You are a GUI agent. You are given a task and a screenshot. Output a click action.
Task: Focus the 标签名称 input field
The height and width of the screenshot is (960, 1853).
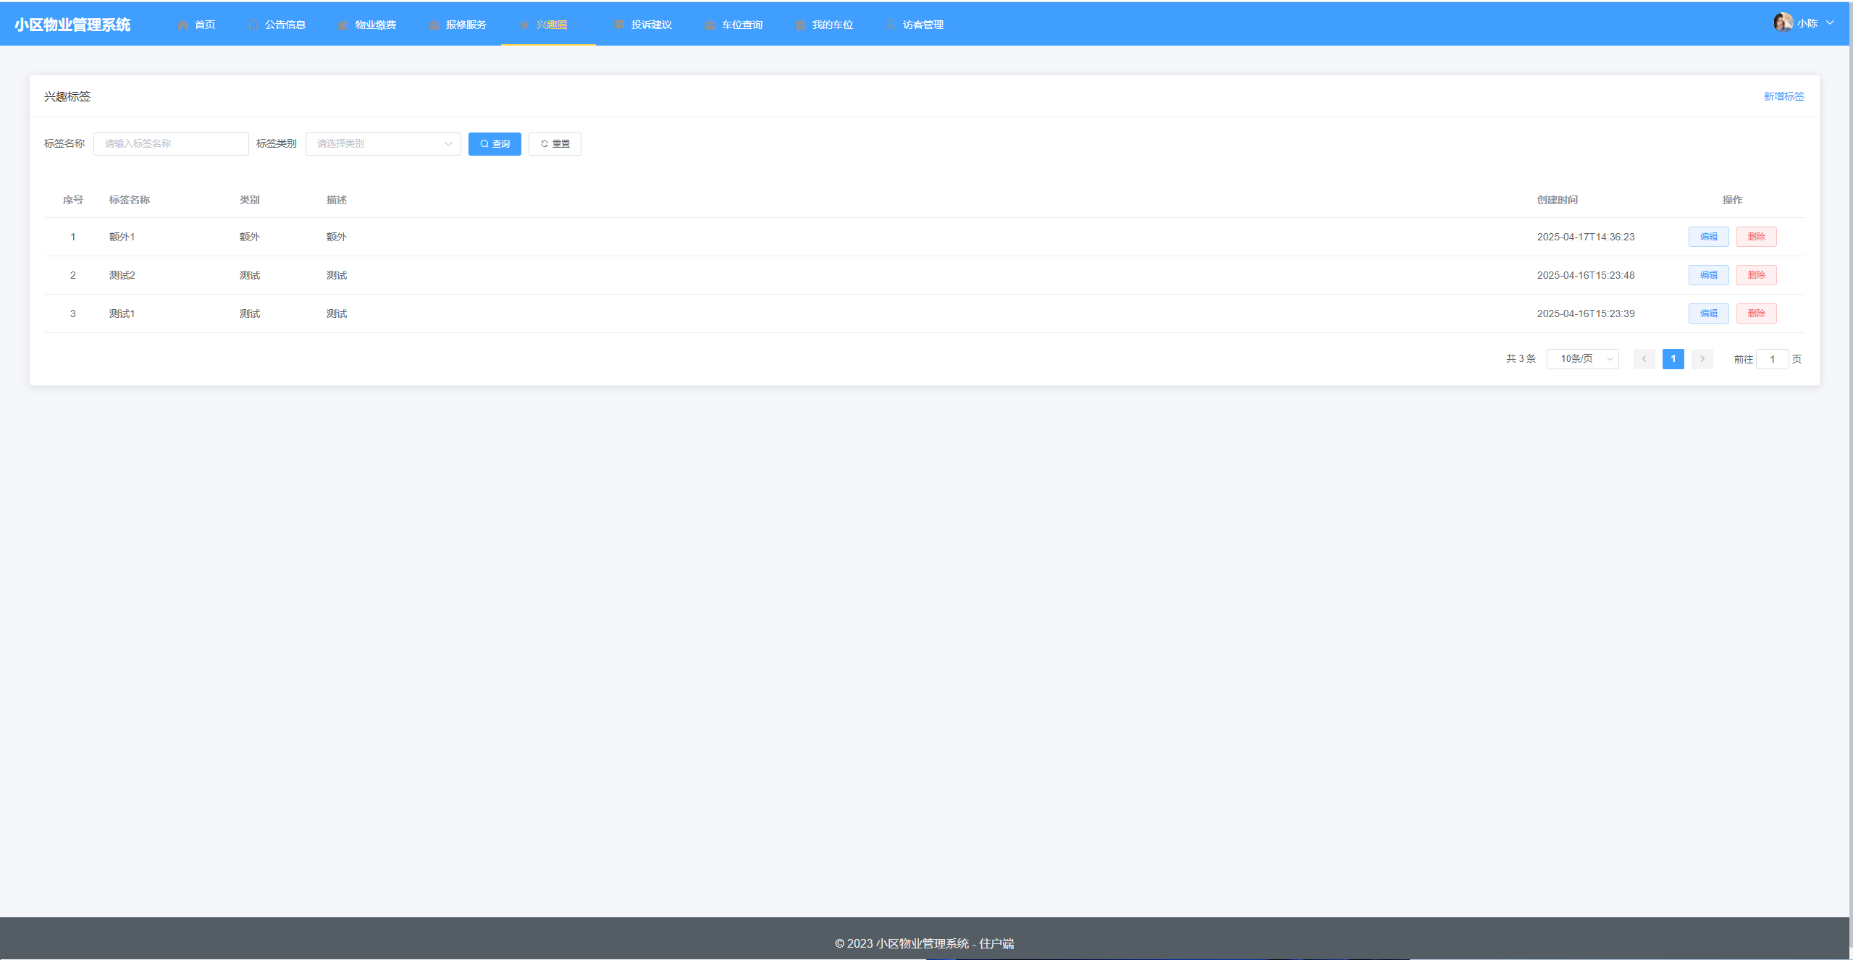point(171,143)
